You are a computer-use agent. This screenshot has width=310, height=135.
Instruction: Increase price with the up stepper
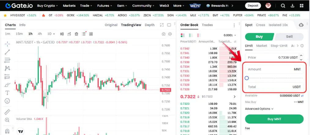tap(301, 56)
